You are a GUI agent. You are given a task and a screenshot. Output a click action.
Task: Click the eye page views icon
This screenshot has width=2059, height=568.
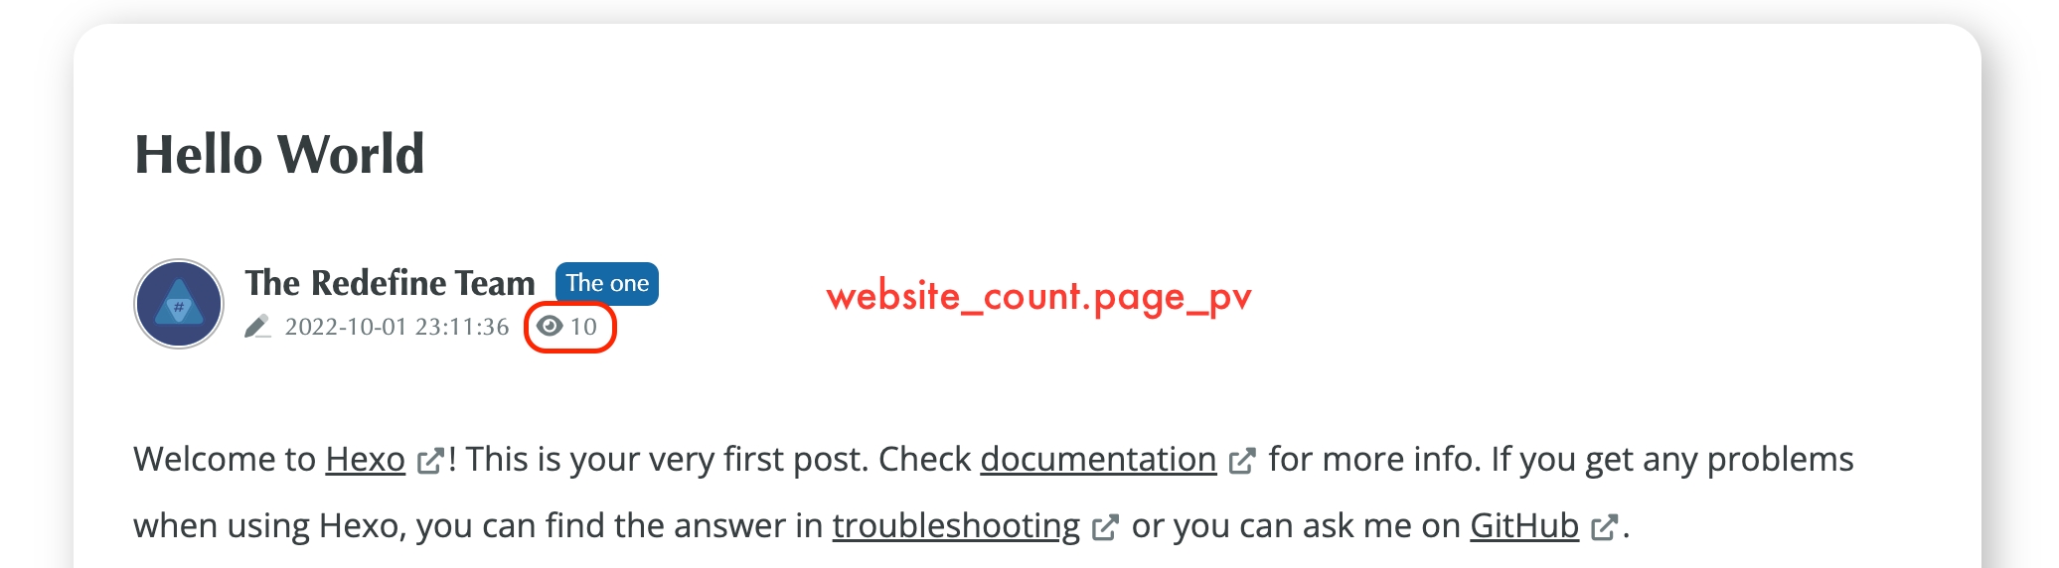point(550,326)
